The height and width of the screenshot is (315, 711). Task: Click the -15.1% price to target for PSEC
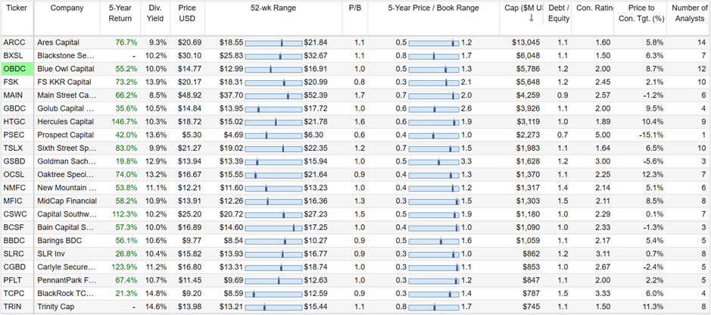point(652,135)
